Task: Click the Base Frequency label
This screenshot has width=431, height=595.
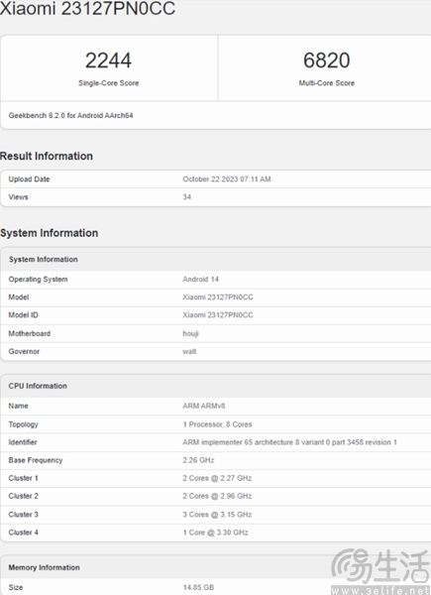Action: click(36, 460)
